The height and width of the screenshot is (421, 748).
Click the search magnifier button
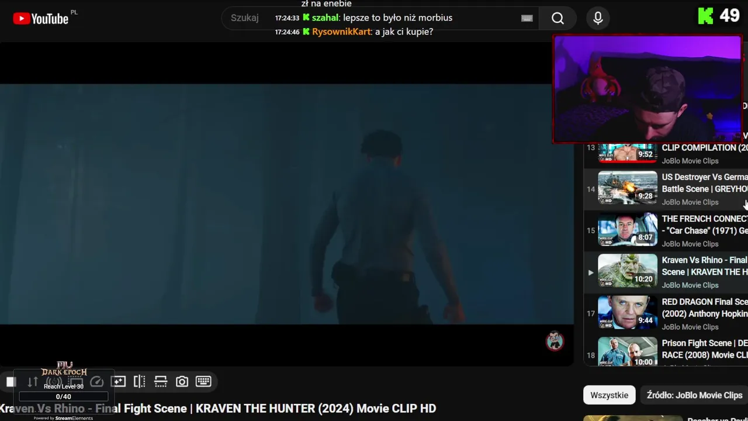click(558, 18)
